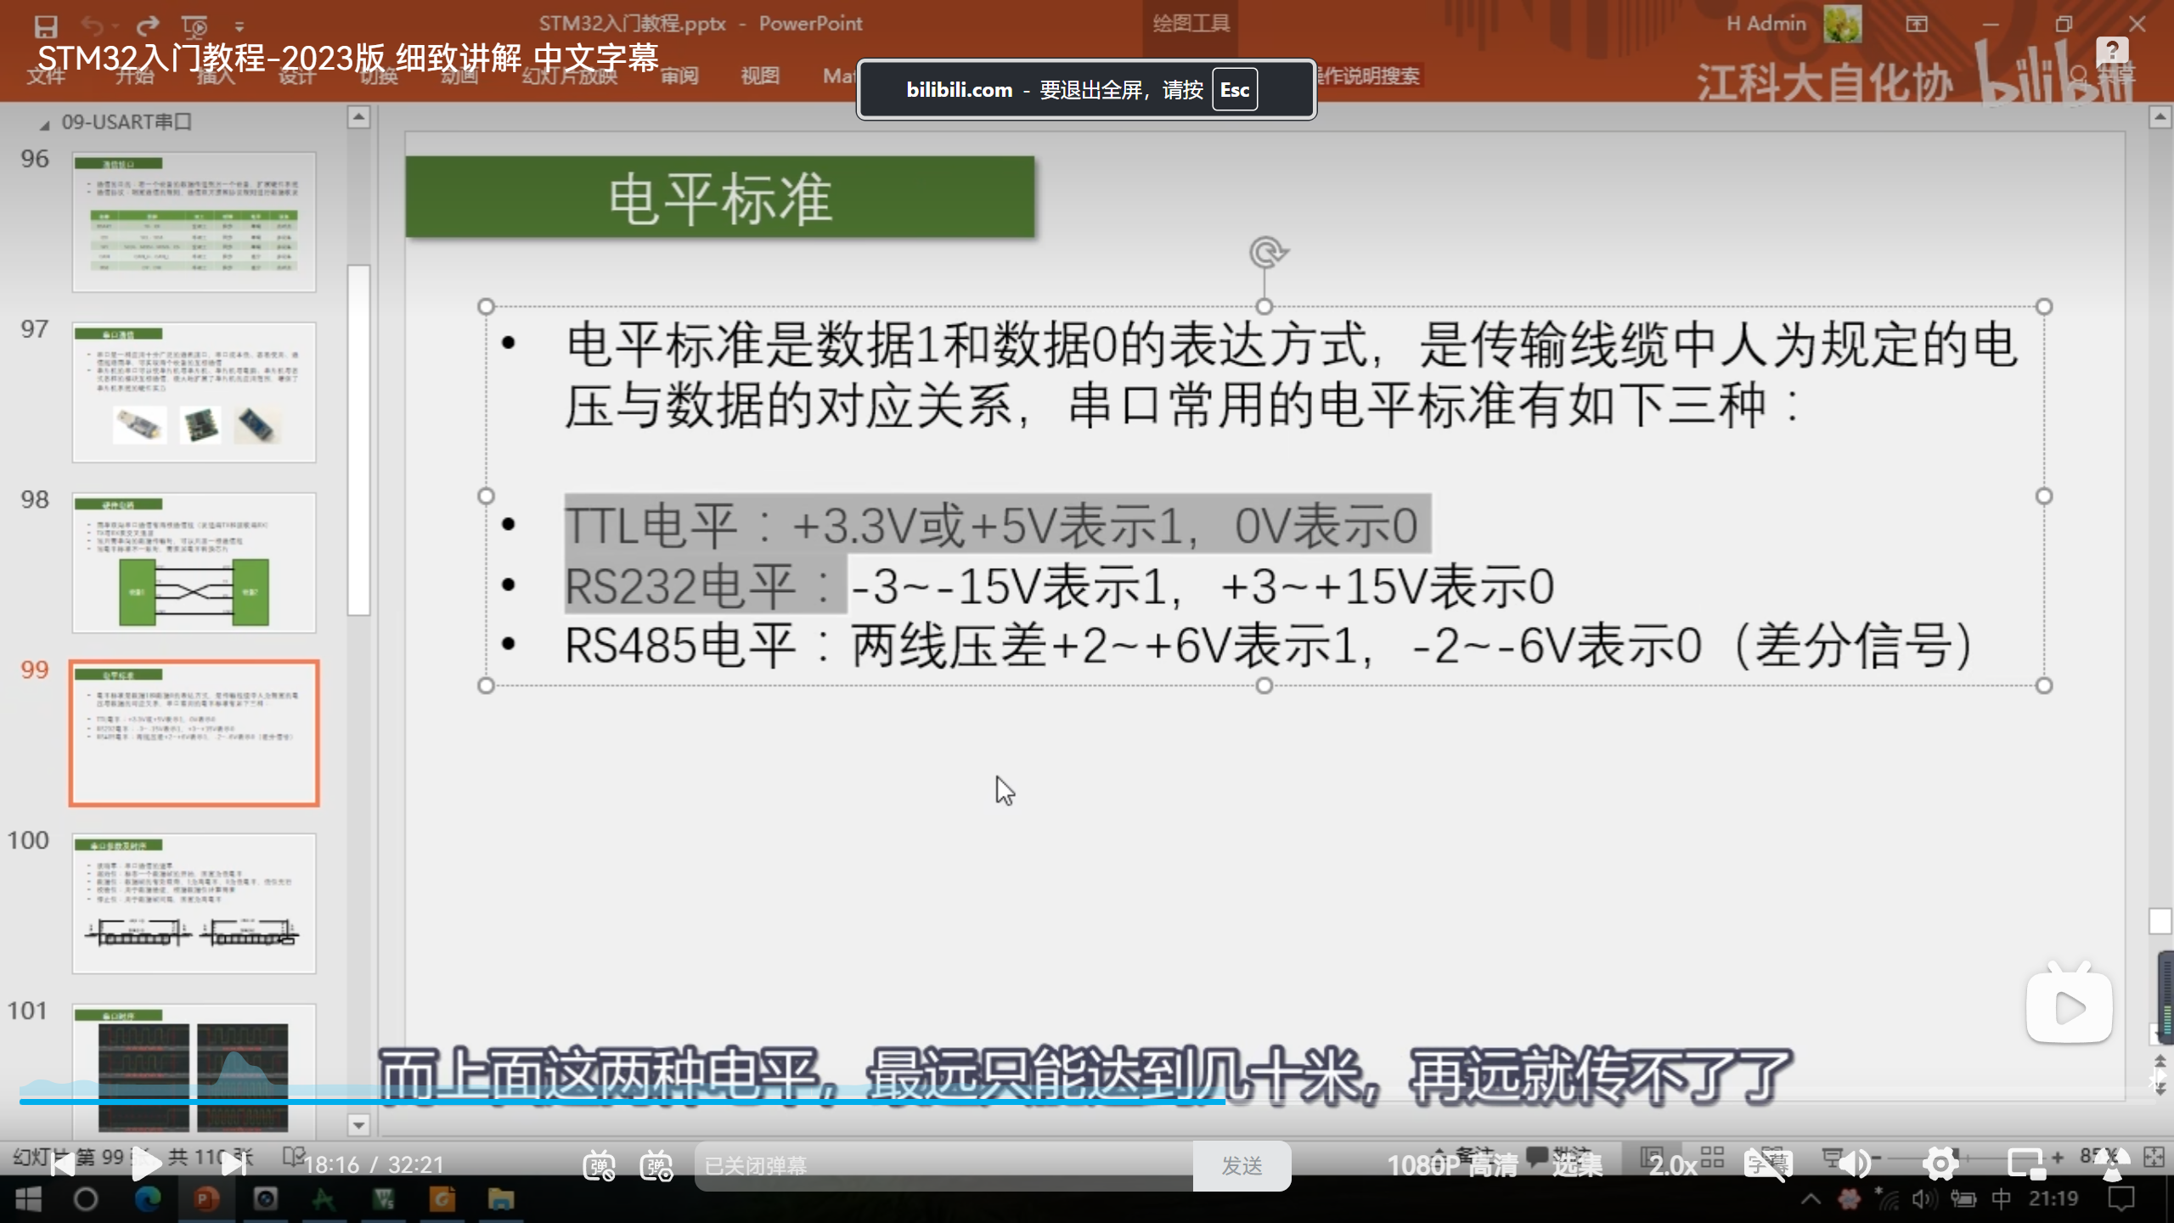Open the 审阅 ribbon tab
This screenshot has height=1223, width=2174.
pyautogui.click(x=679, y=76)
